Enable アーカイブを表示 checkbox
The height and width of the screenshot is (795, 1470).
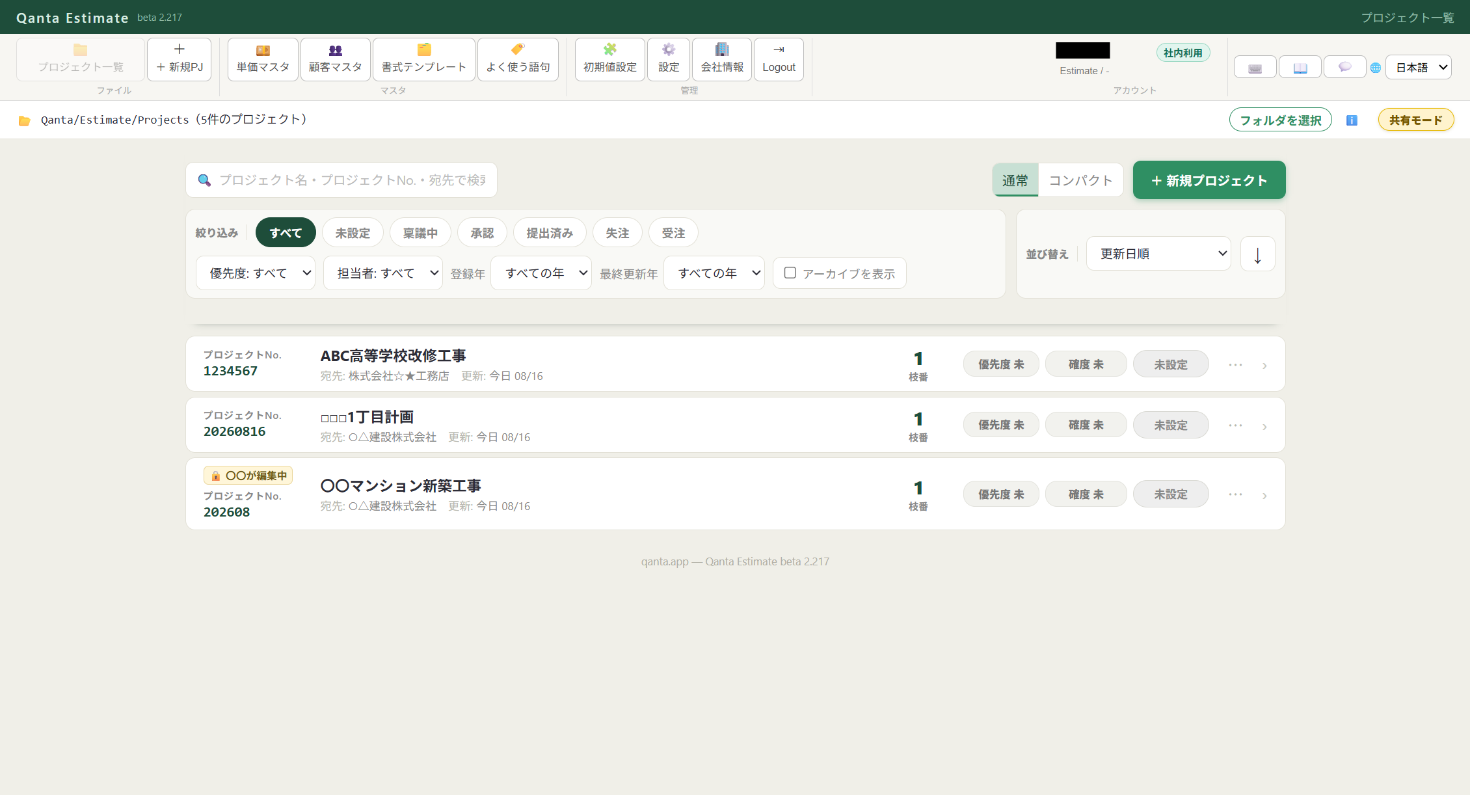[x=790, y=273]
